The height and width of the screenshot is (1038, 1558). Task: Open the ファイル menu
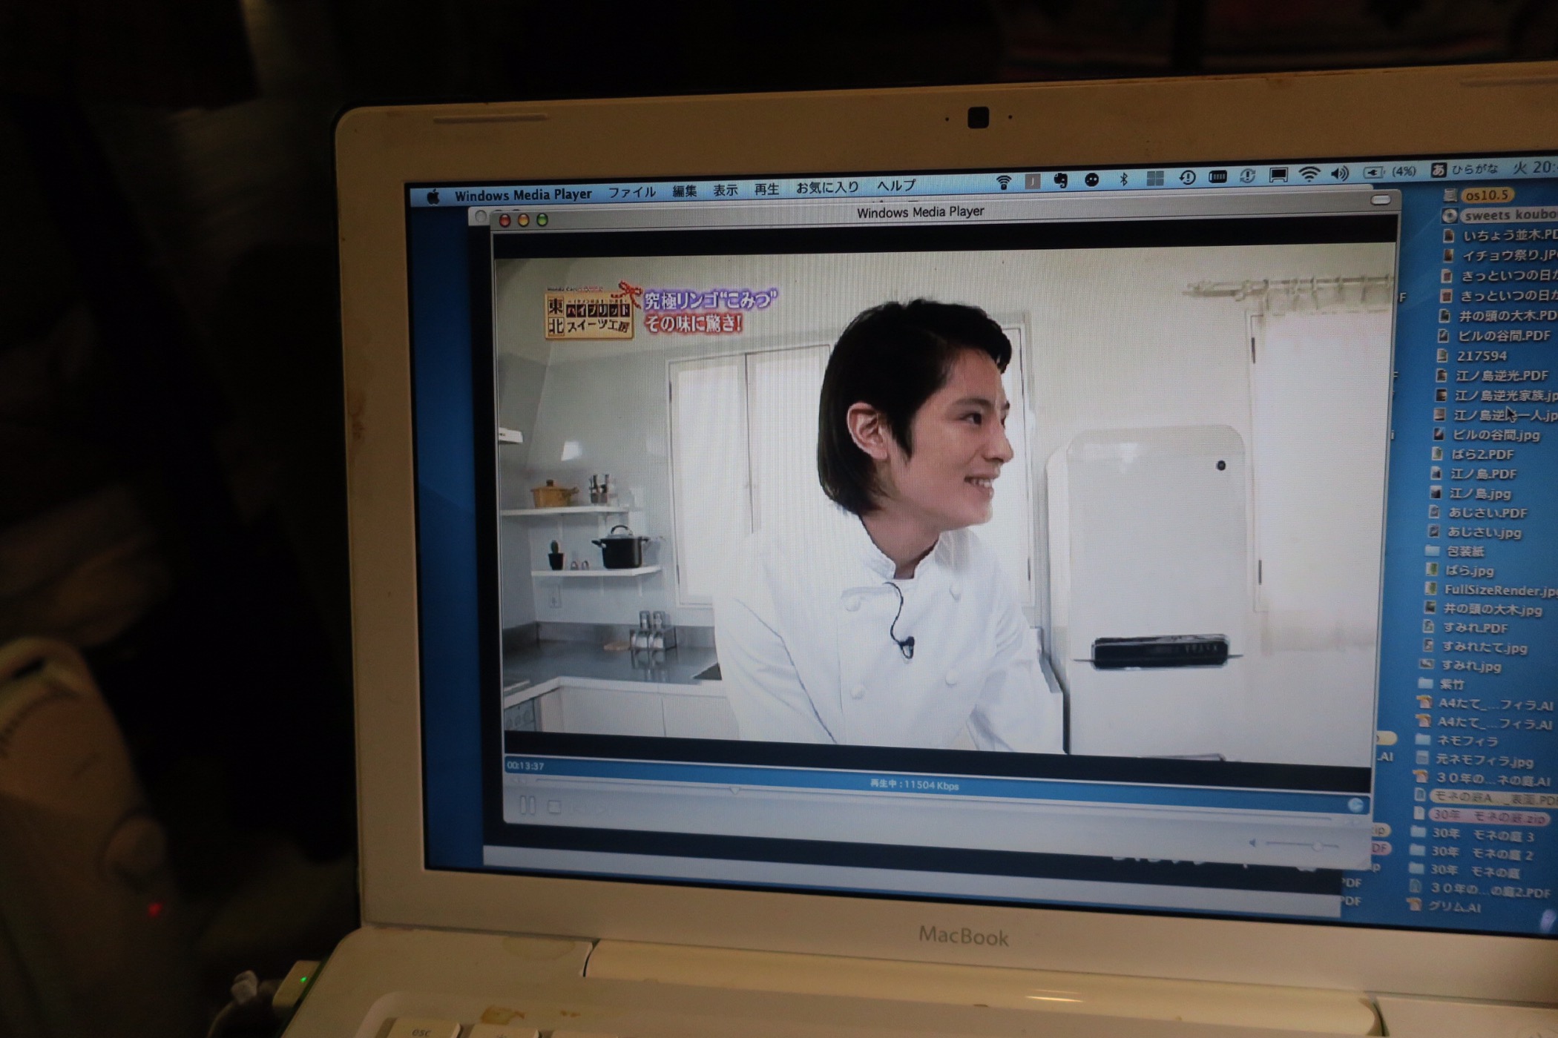click(631, 192)
